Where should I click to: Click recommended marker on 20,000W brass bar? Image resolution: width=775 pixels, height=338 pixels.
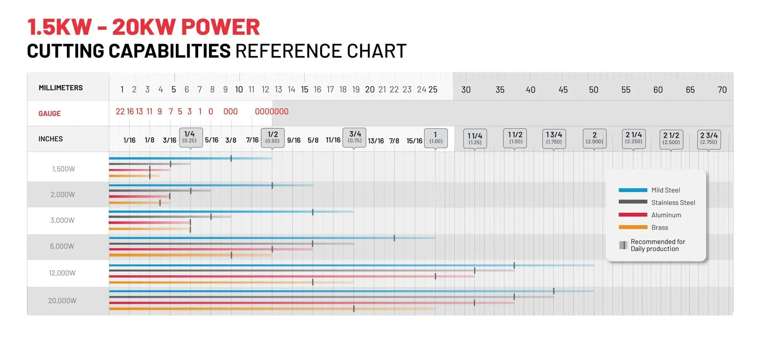tap(354, 309)
